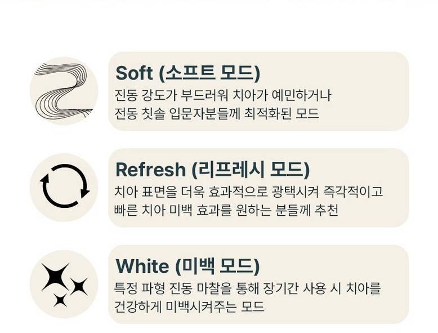Select the word "Soft" in the heading
This screenshot has height=333, width=438.
tap(134, 73)
